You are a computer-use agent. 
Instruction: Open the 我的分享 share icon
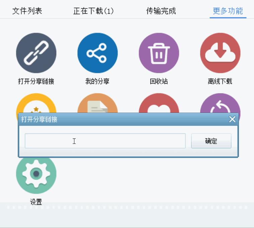[x=98, y=53]
